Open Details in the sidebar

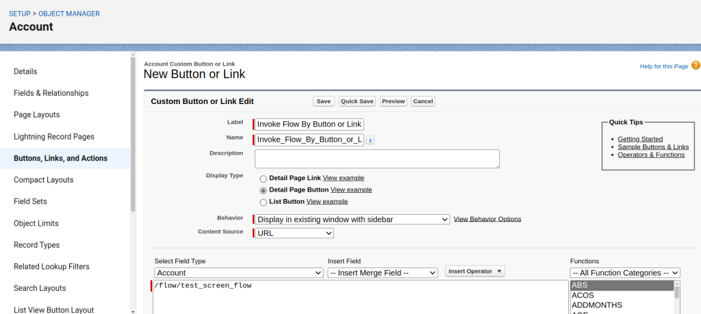click(25, 71)
